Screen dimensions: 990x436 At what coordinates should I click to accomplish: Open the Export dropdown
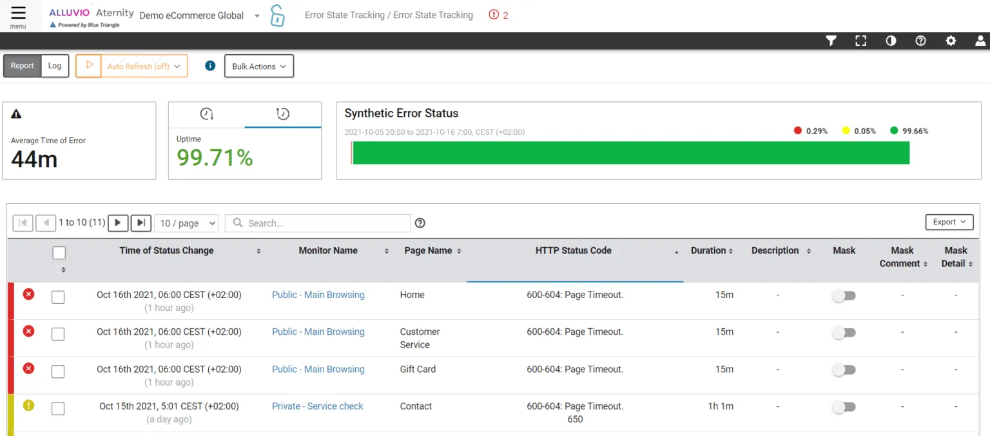click(x=949, y=222)
